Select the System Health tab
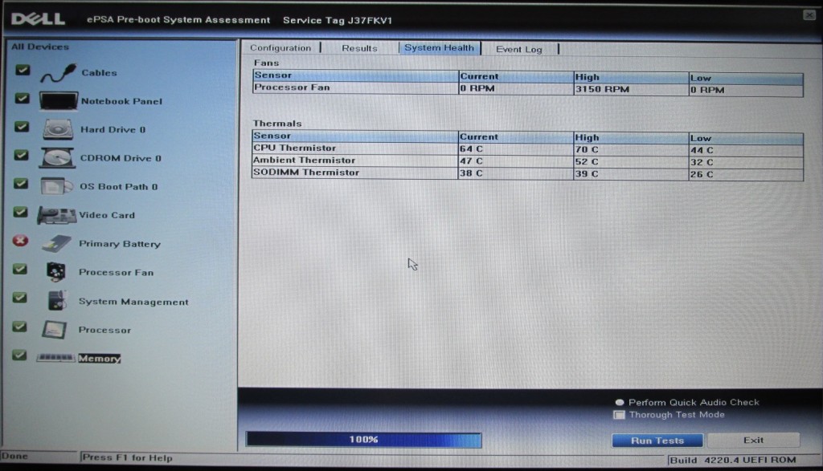This screenshot has height=471, width=823. pyautogui.click(x=439, y=47)
